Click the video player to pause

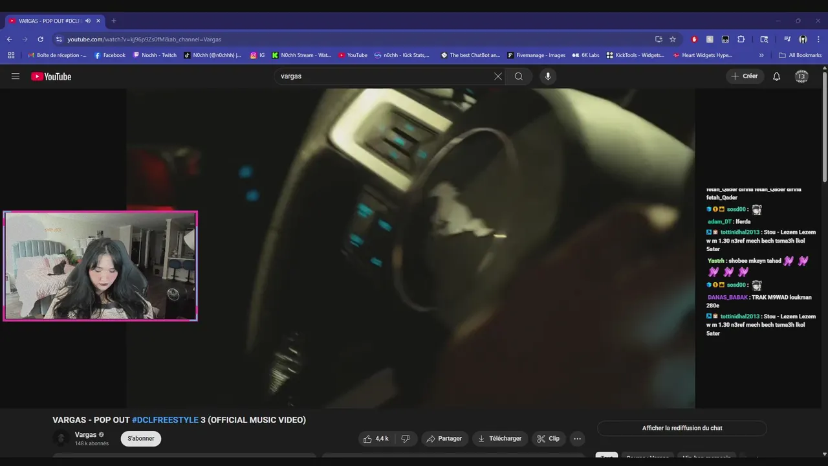pos(411,248)
